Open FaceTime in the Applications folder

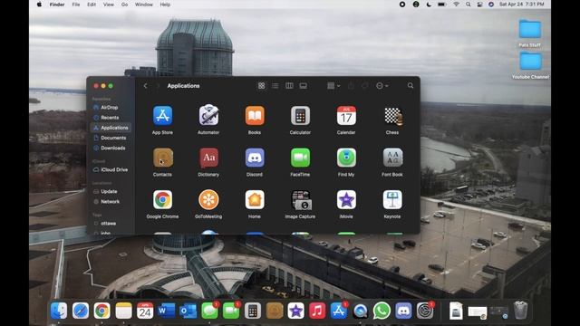[x=300, y=158]
